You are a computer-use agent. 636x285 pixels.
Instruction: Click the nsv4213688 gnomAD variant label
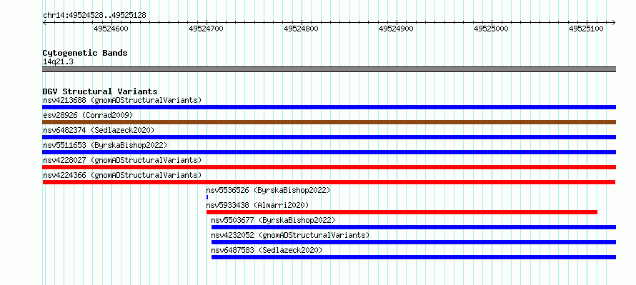[x=122, y=100]
